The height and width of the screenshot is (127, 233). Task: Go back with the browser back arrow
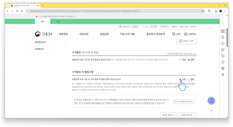pyautogui.click(x=8, y=11)
